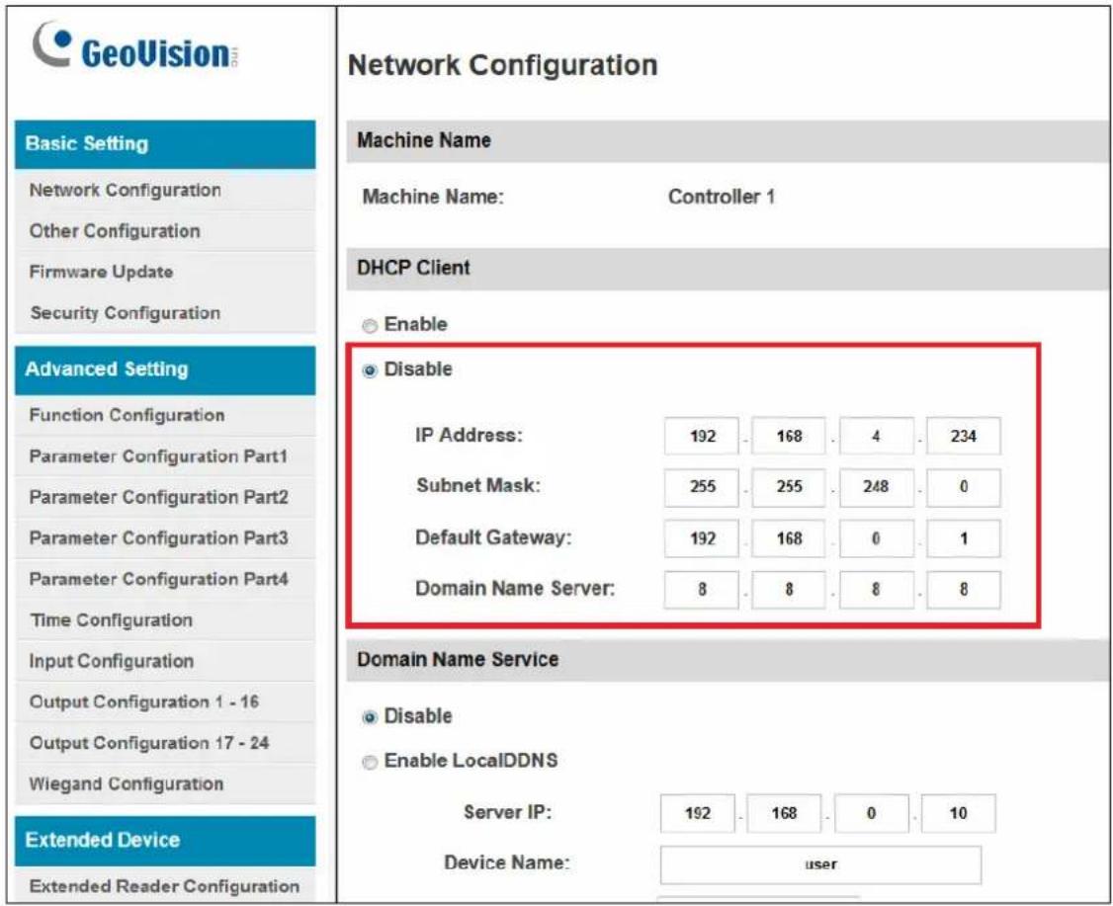Click Default Gateway third octet 0
The width and height of the screenshot is (1113, 906).
coord(876,538)
